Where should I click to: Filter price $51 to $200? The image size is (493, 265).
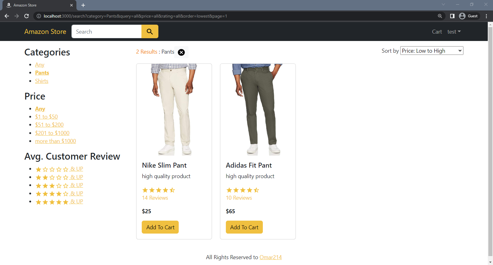click(x=49, y=125)
